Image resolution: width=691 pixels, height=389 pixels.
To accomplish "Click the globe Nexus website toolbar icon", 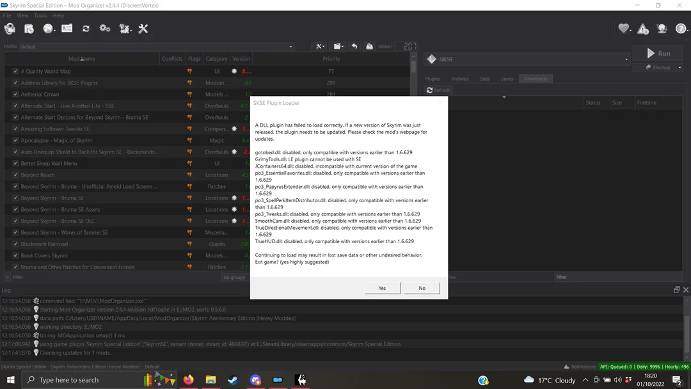I will [x=48, y=29].
